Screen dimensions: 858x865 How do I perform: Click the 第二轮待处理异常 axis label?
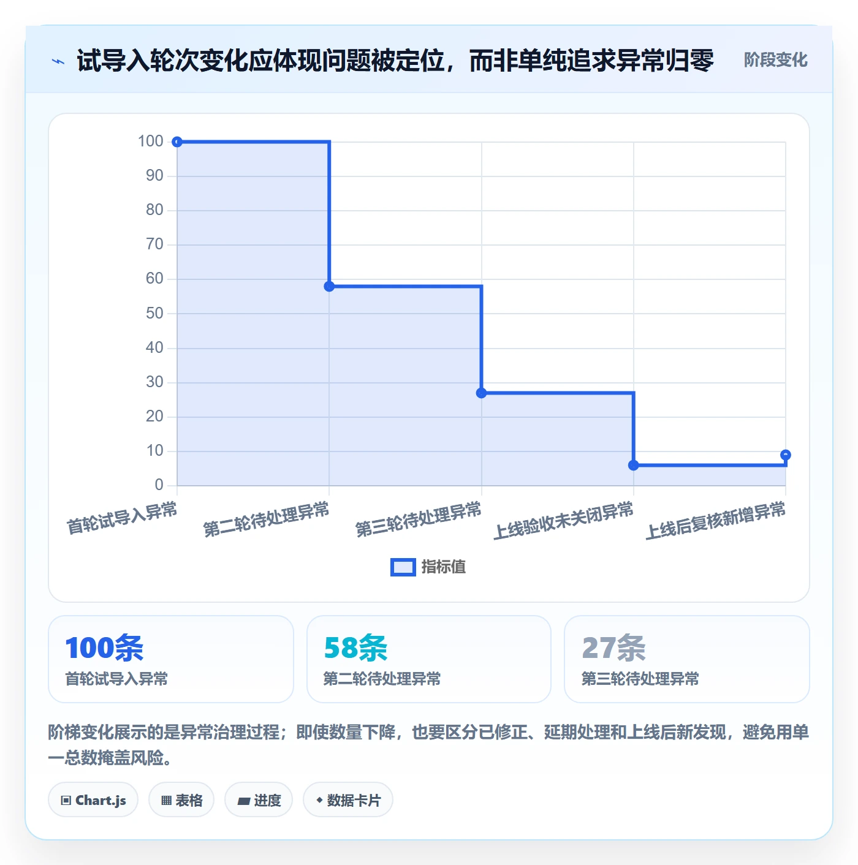coord(266,519)
